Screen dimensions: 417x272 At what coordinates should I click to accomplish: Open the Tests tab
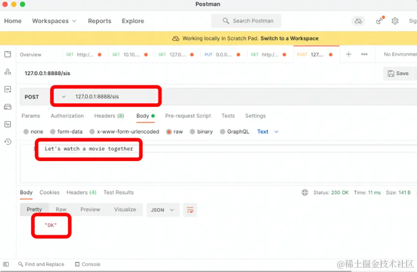point(228,116)
